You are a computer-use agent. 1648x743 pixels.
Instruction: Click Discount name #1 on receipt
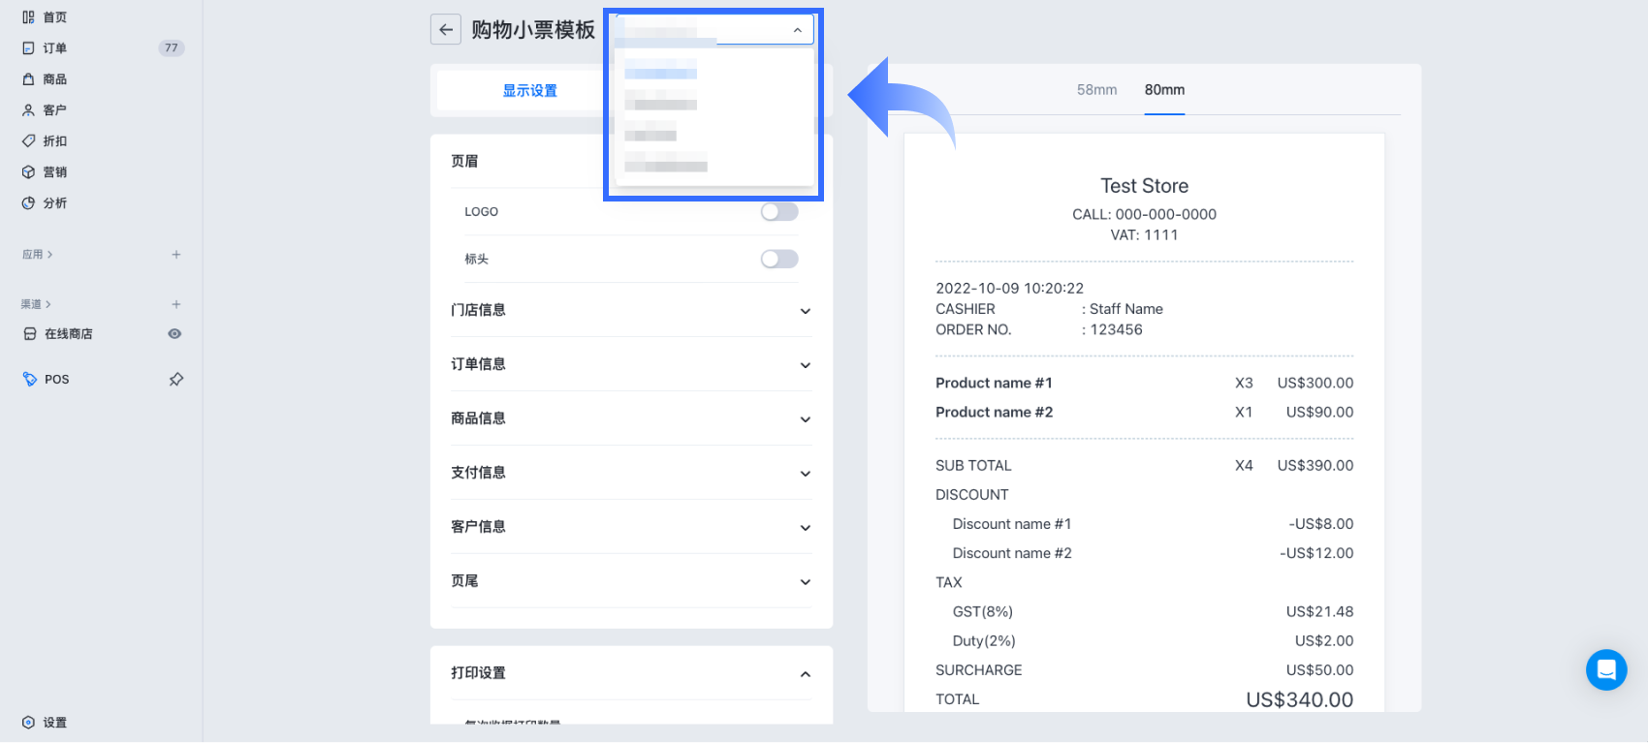click(x=1011, y=524)
